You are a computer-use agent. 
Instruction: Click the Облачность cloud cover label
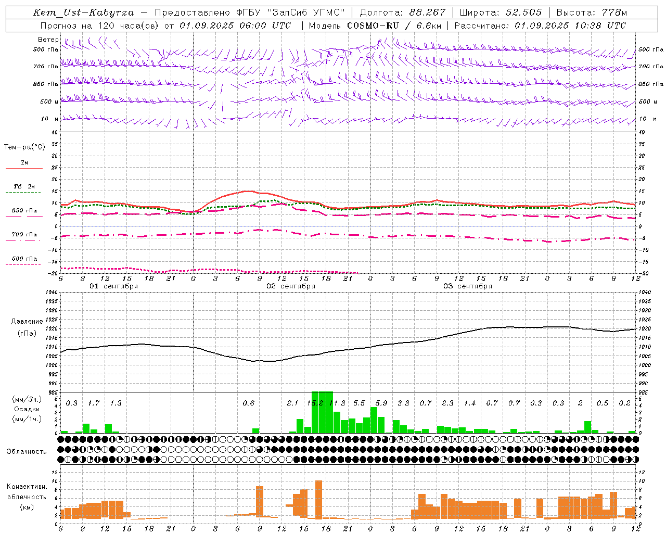(26, 451)
